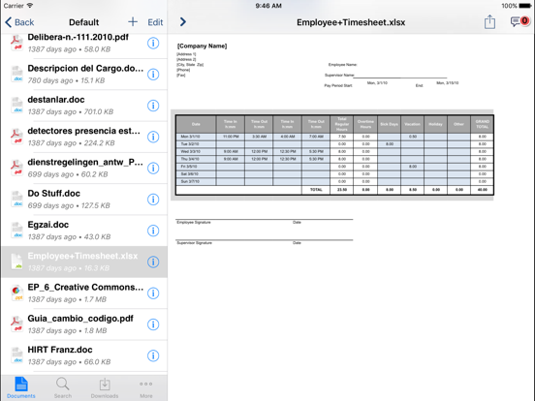Click [Company Name] heading in spreadsheet
This screenshot has height=401, width=535.
[202, 46]
